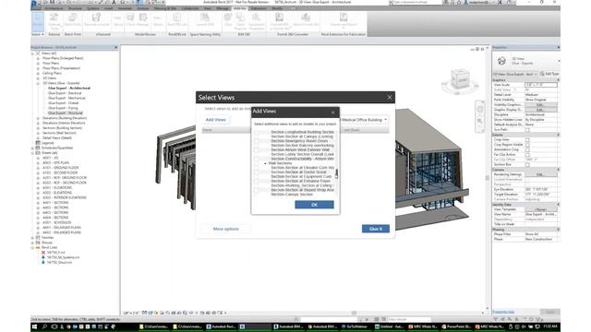Screen dimensions: 591x332
Task: Click Edit for Visibility/Graphics overrides
Action: [x=540, y=104]
